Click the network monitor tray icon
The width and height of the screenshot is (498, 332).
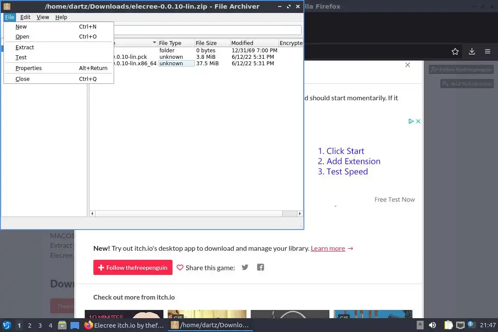[460, 325]
